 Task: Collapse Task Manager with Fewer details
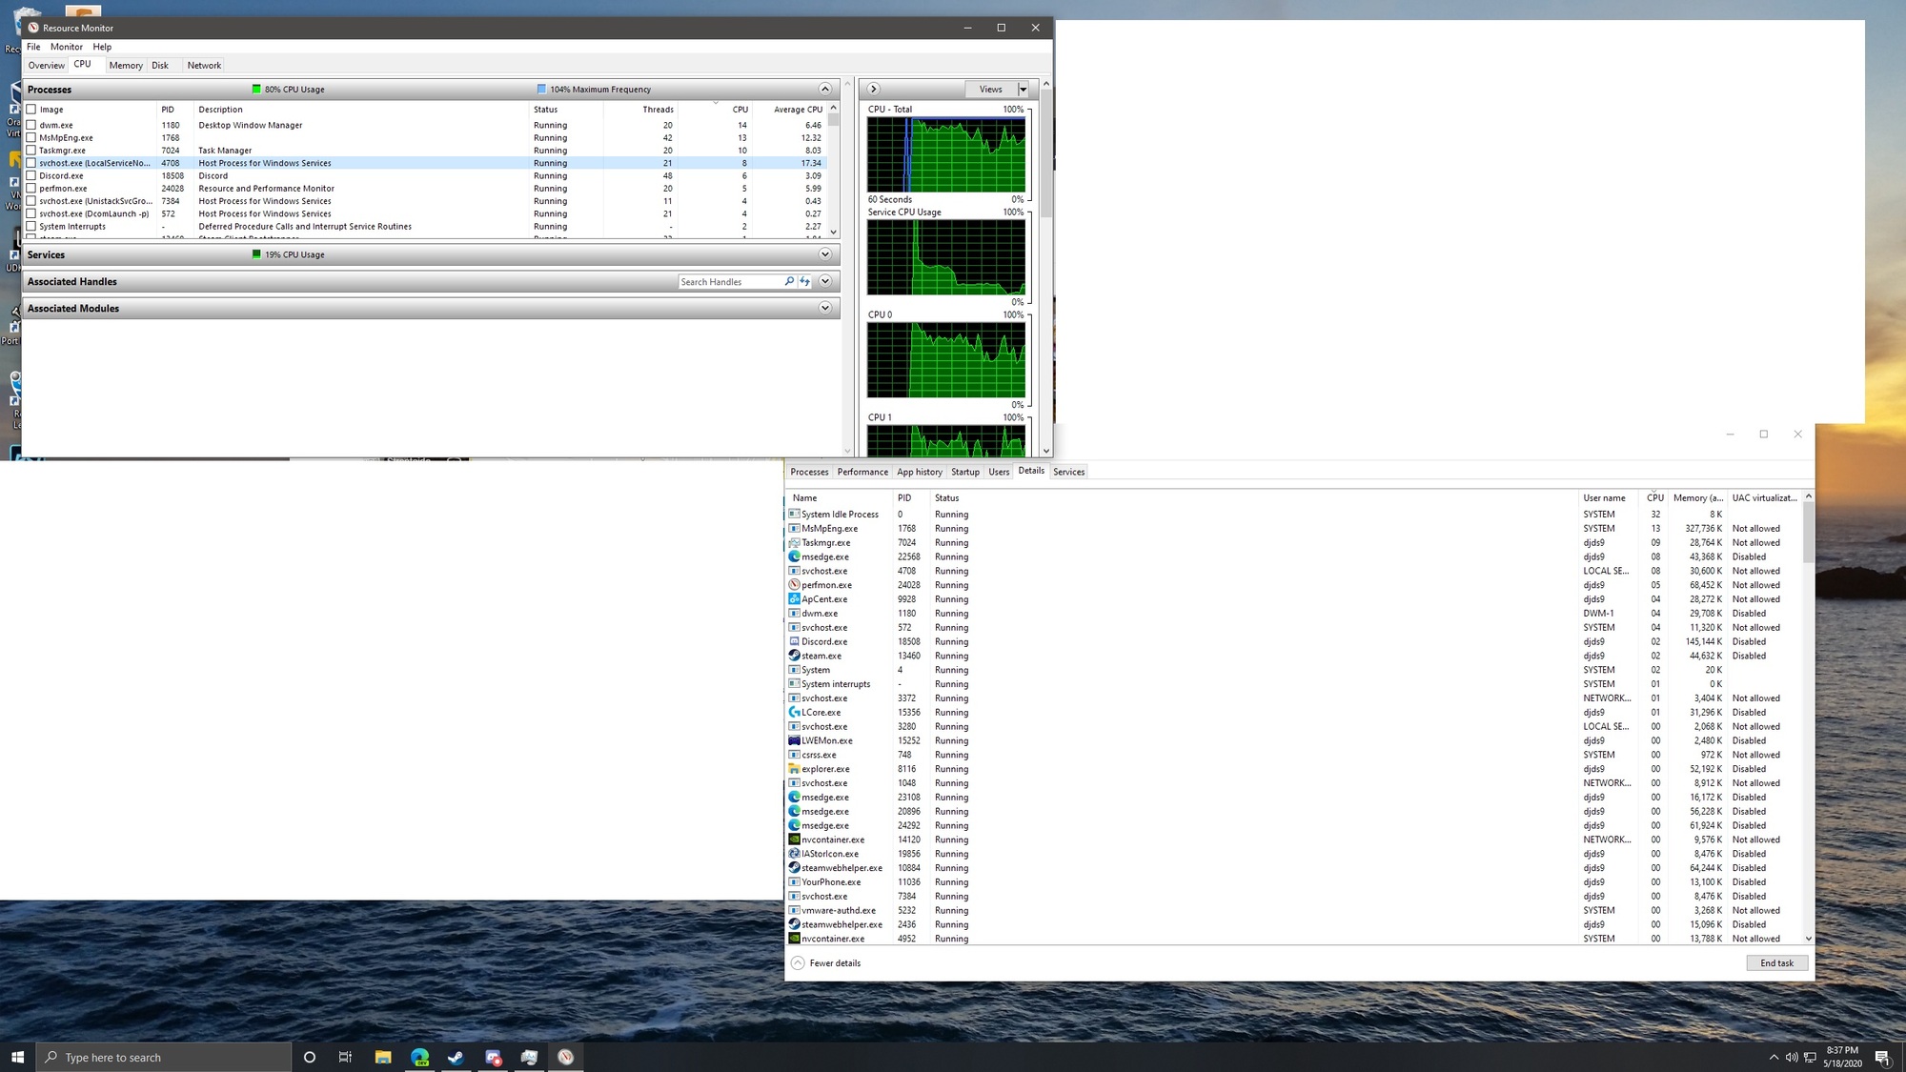[x=826, y=962]
